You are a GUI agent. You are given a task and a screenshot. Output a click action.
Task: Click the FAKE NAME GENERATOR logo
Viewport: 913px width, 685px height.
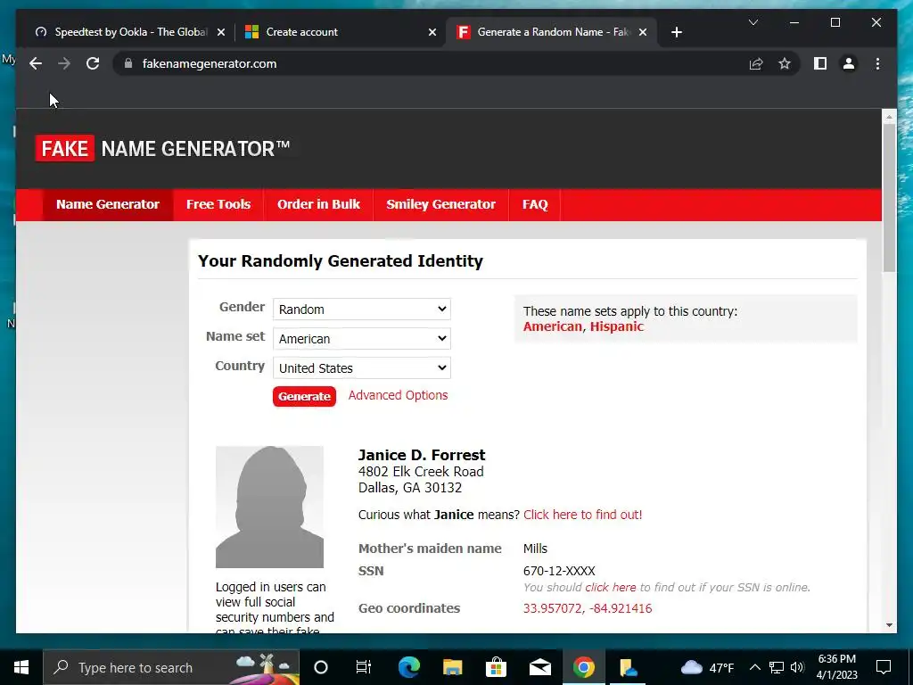coord(162,149)
